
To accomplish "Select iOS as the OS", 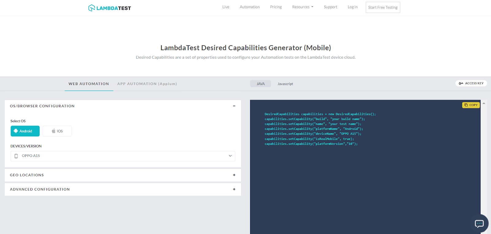I will pyautogui.click(x=57, y=131).
